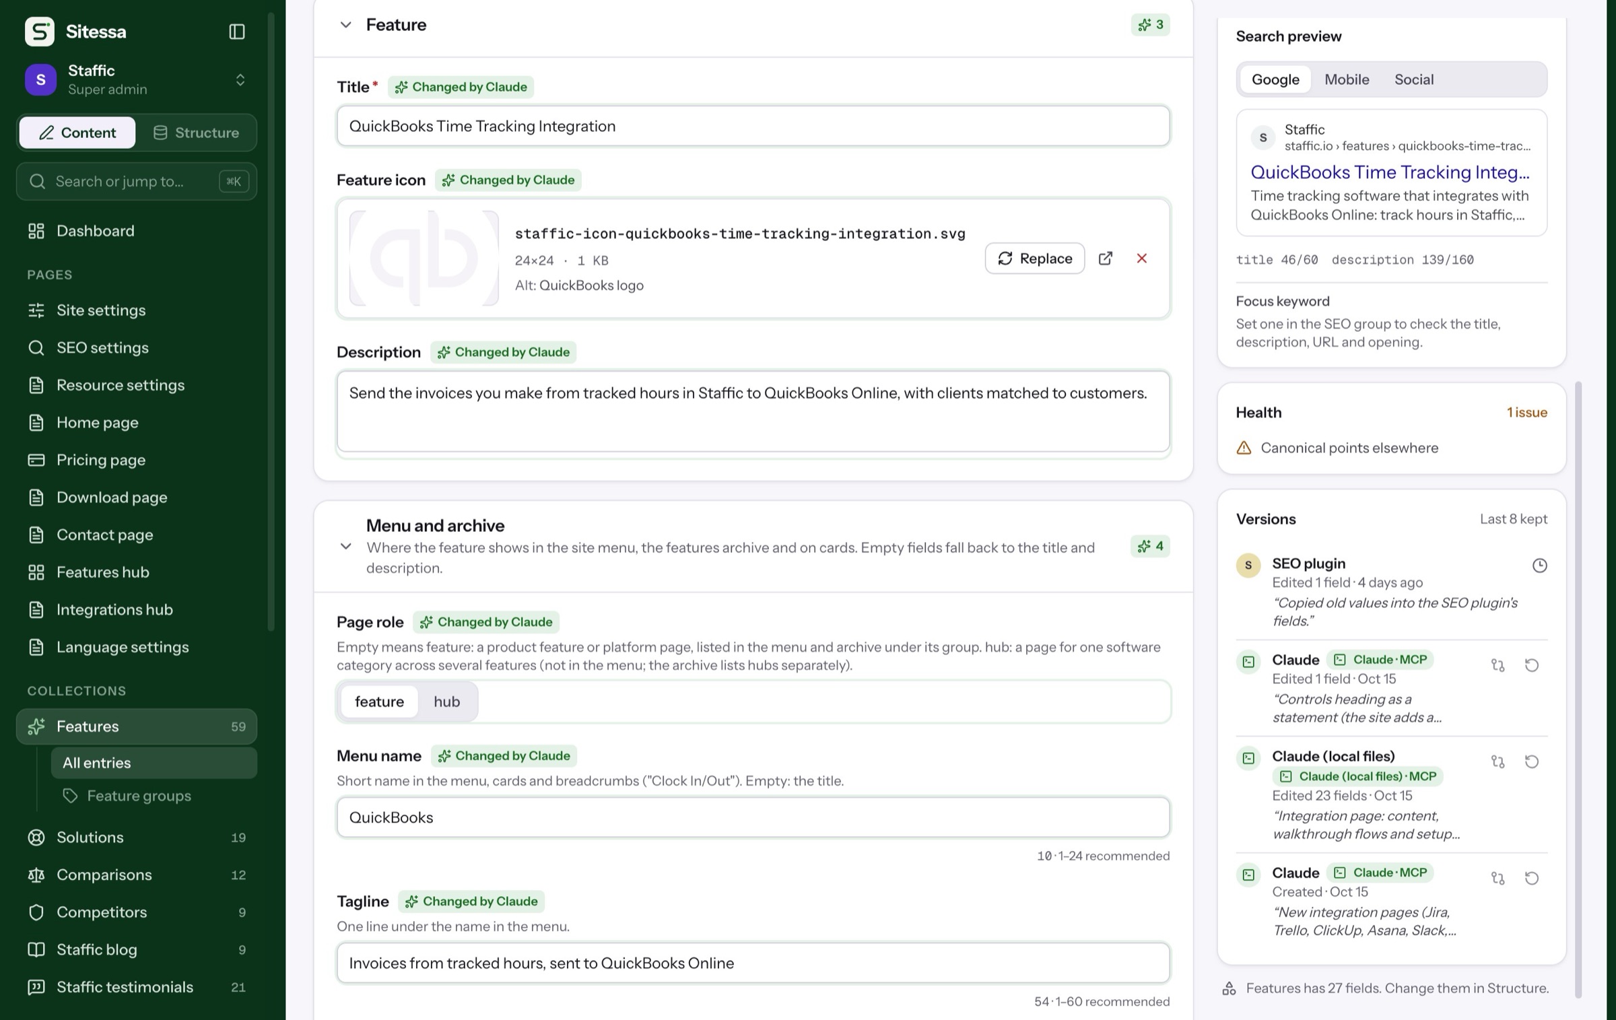Image resolution: width=1616 pixels, height=1020 pixels.
Task: Edit the Description text area
Action: [753, 411]
